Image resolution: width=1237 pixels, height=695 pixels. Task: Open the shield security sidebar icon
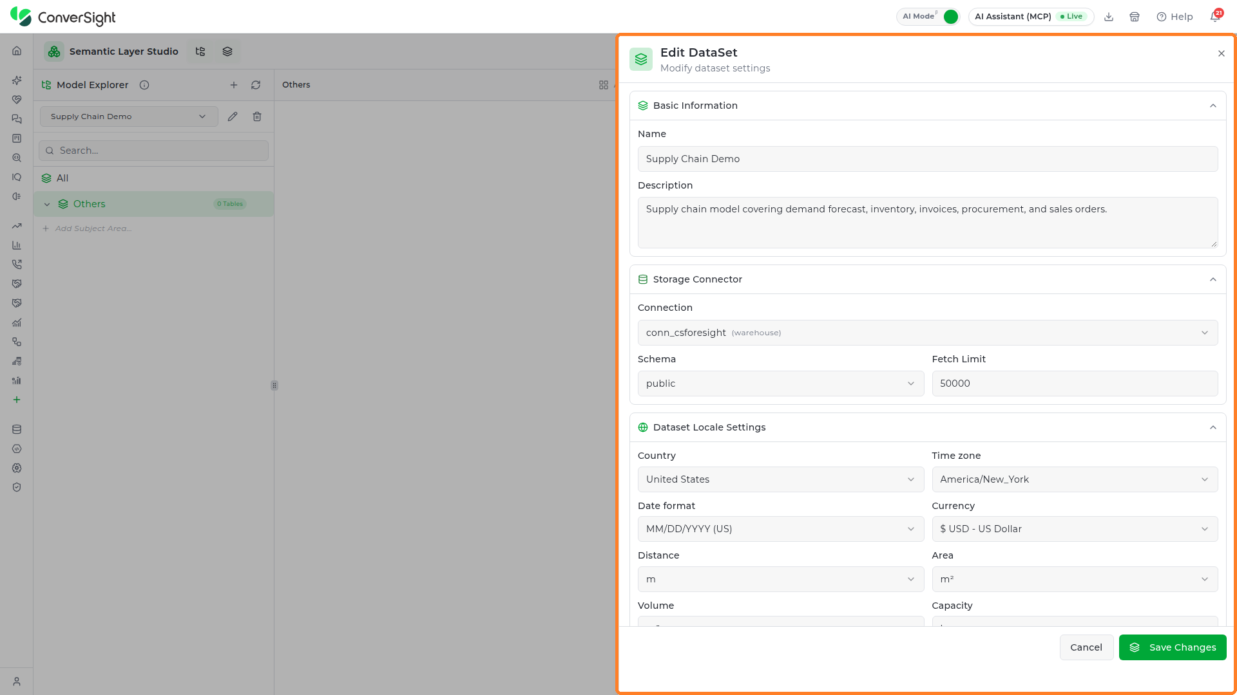pyautogui.click(x=17, y=487)
